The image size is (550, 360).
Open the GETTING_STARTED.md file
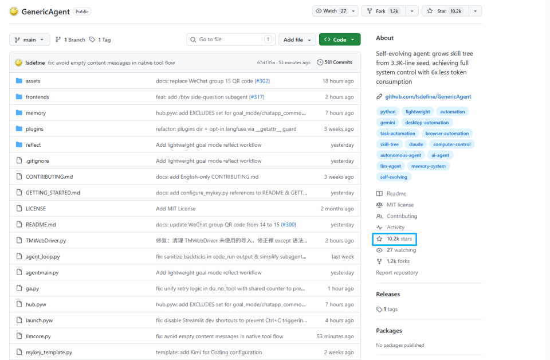(x=53, y=193)
